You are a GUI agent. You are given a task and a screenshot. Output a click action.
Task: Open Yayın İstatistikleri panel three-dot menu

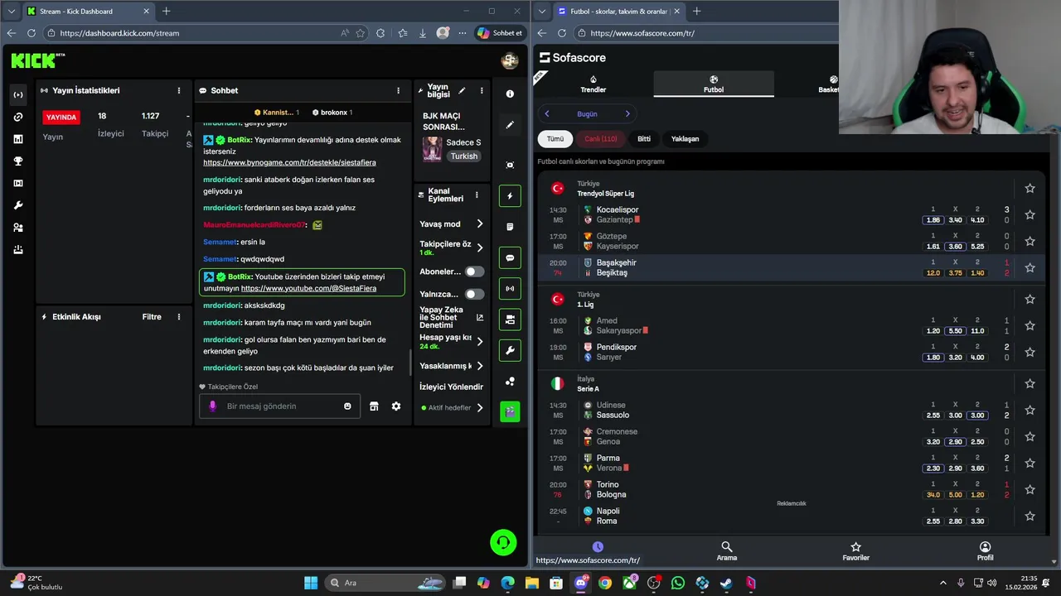[178, 90]
